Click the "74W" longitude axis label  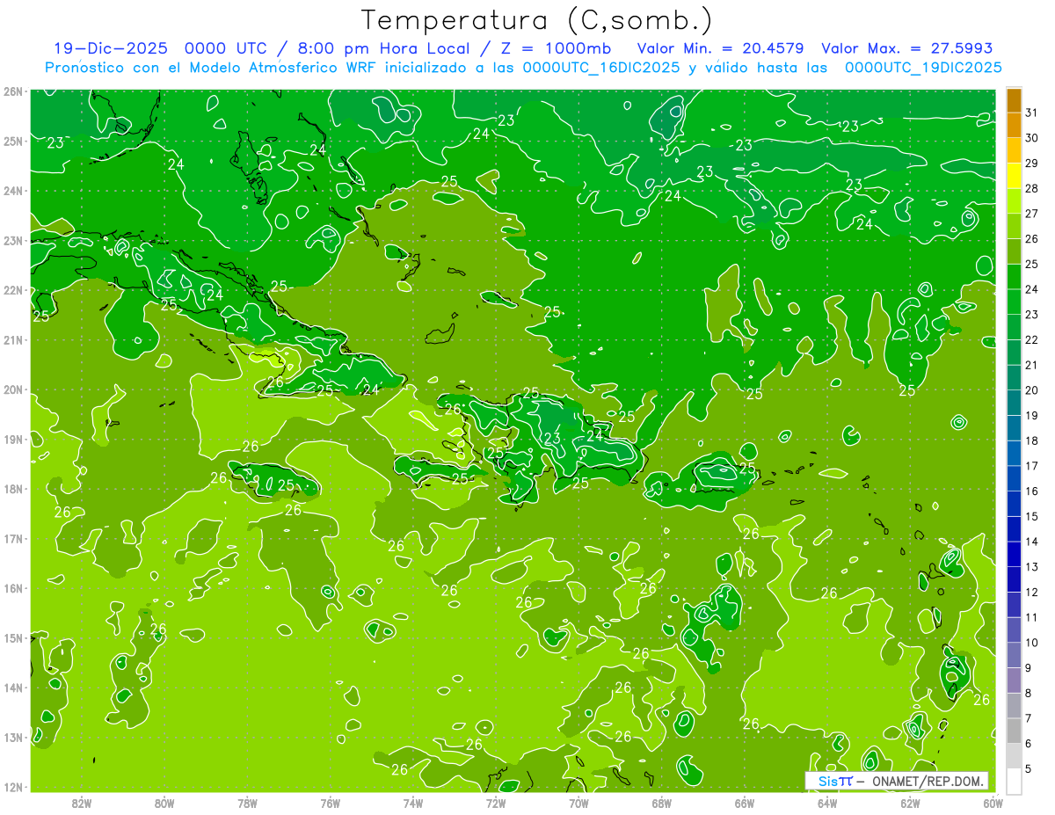click(x=412, y=804)
